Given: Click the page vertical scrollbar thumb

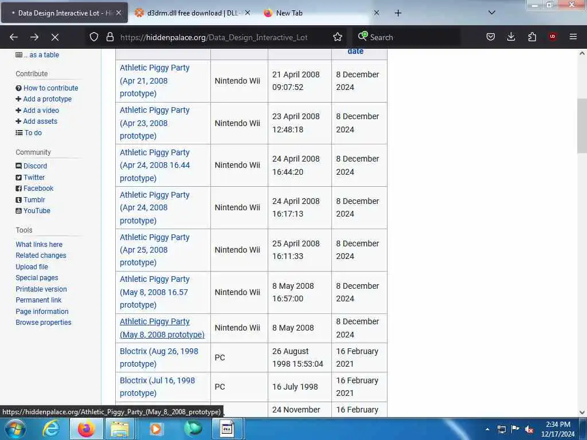Looking at the screenshot, I should (582, 125).
